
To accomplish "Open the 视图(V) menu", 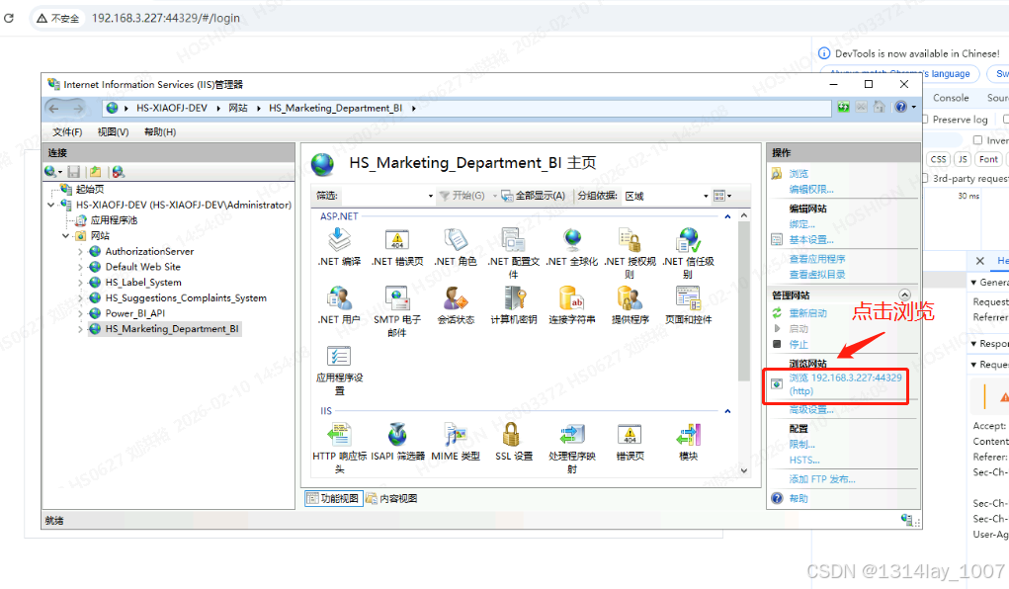I will pos(113,131).
